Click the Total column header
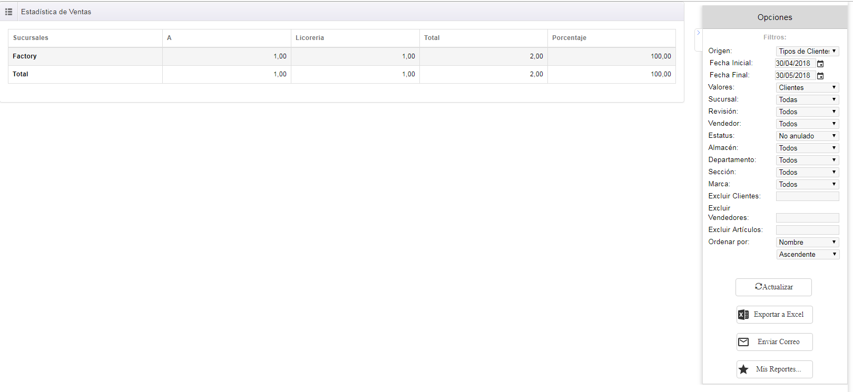 [x=484, y=38]
